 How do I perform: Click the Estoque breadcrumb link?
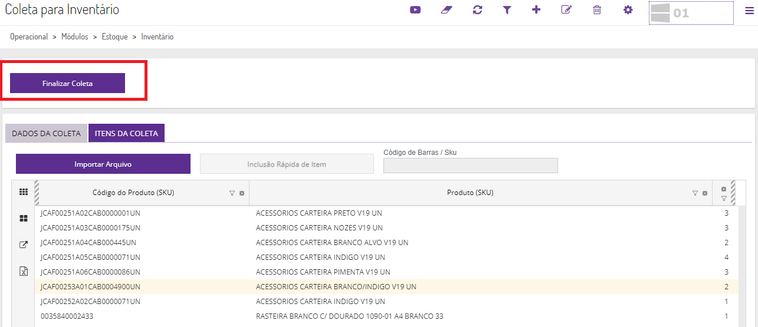click(x=114, y=37)
